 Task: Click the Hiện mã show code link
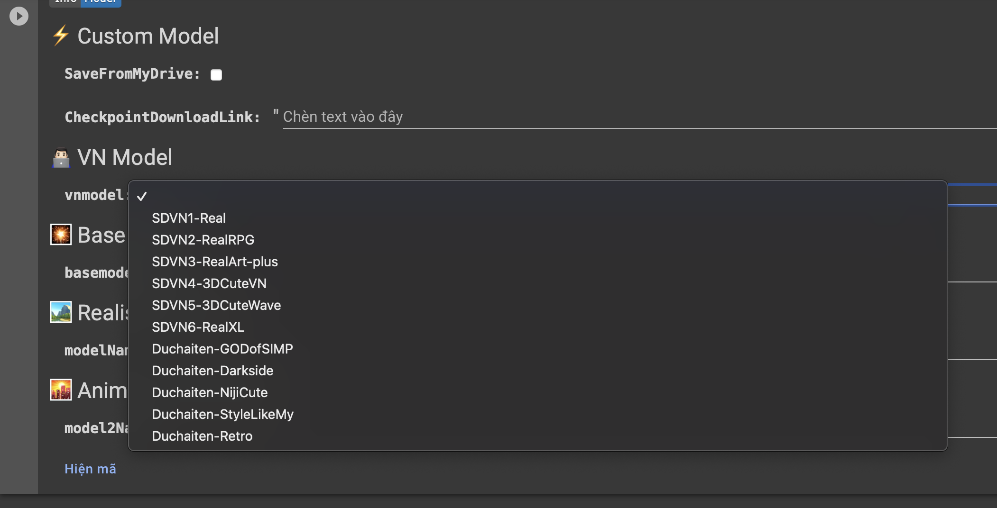pos(90,469)
